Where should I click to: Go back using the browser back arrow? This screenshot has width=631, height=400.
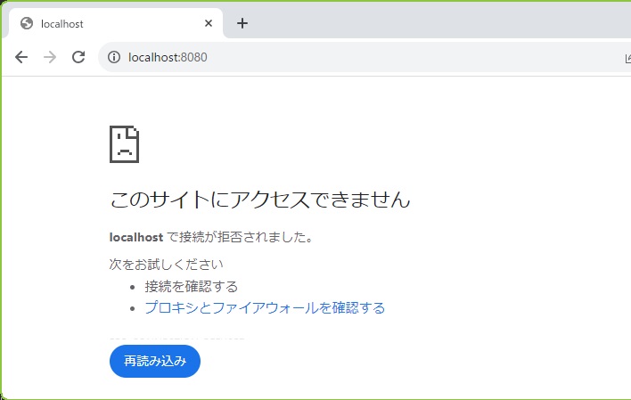coord(21,57)
